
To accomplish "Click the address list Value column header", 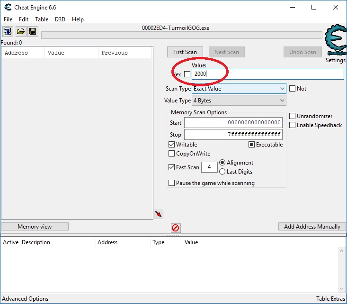I will (x=191, y=242).
